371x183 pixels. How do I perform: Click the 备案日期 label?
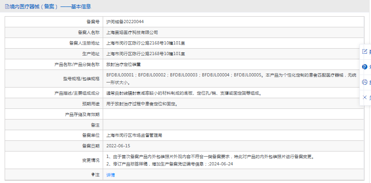click(x=91, y=146)
